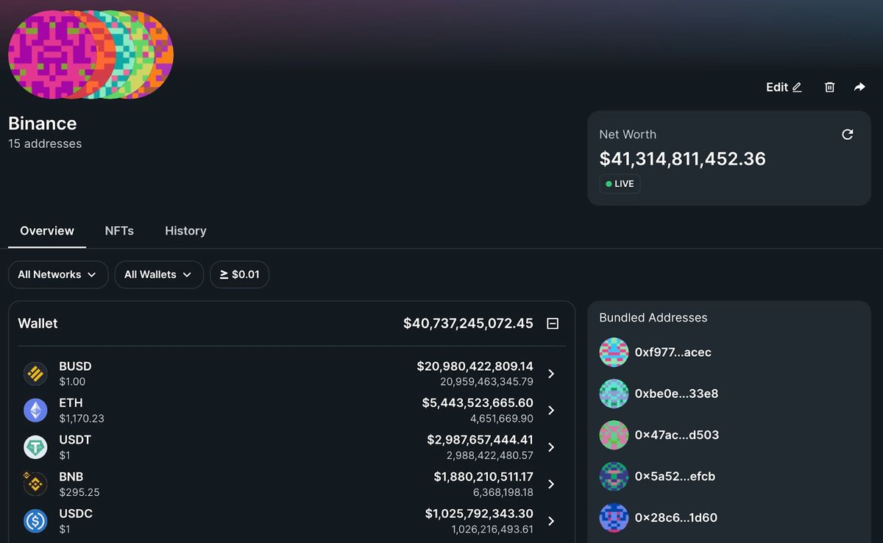Click the LIVE status indicator
This screenshot has height=543, width=883.
pos(620,184)
